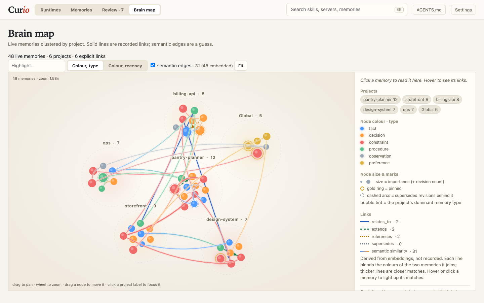This screenshot has width=484, height=303.
Task: Click the blue fact legend swatch
Action: point(362,129)
